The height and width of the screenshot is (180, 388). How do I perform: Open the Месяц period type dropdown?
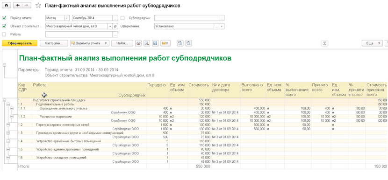[67, 18]
